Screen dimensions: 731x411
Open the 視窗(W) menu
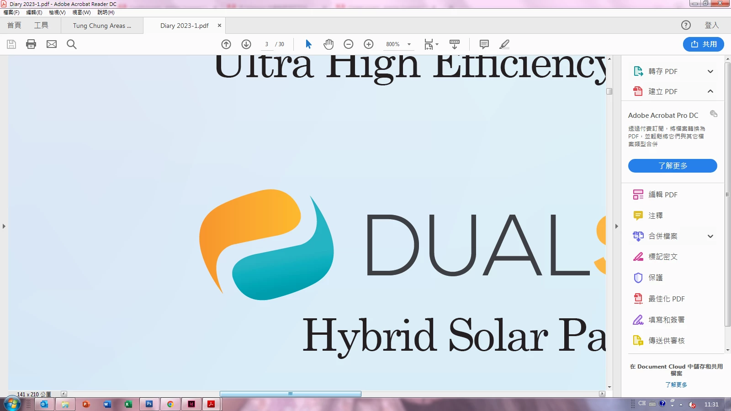tap(81, 12)
